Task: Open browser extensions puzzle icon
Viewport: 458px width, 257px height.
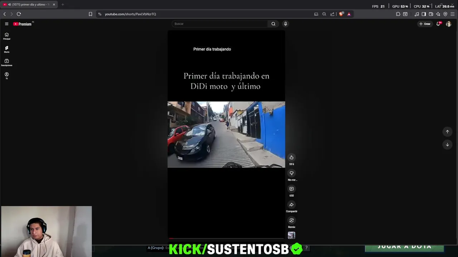Action: tap(398, 14)
